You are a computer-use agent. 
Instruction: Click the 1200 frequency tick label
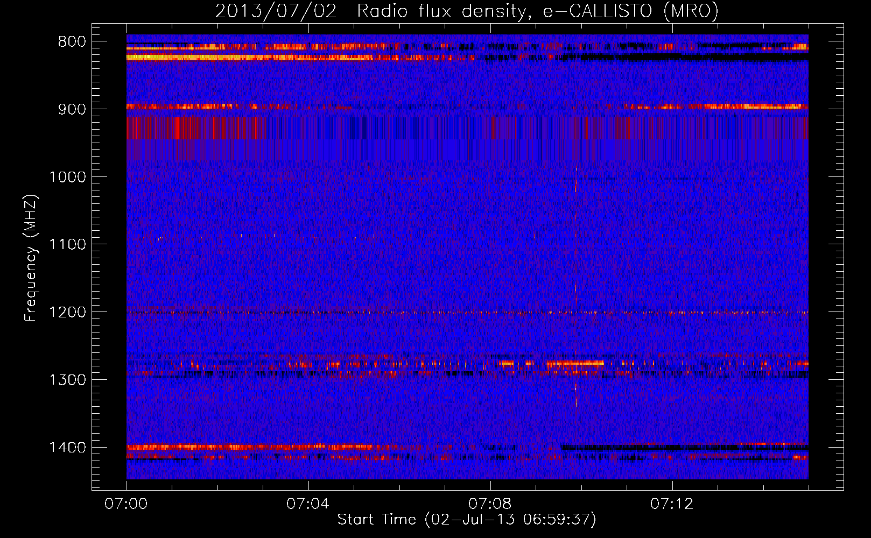pyautogui.click(x=67, y=312)
